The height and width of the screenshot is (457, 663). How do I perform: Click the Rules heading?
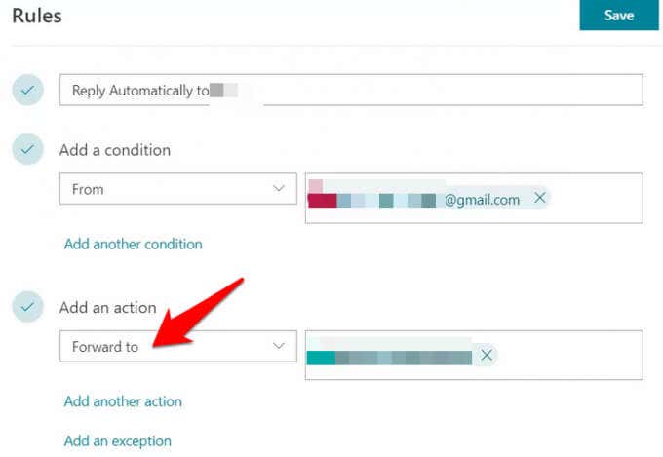pyautogui.click(x=35, y=16)
